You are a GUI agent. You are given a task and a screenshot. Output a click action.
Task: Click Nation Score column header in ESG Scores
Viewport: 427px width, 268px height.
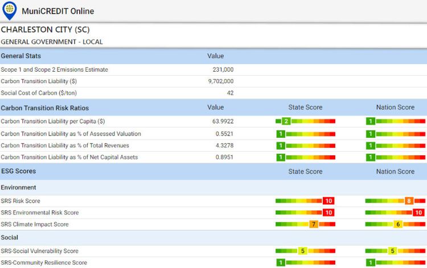coord(396,172)
